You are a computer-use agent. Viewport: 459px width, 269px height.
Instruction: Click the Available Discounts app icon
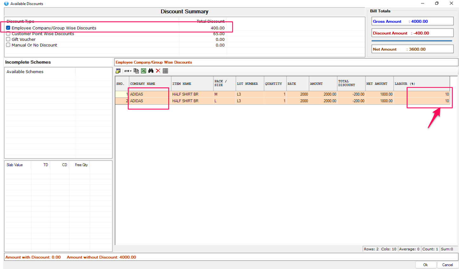pyautogui.click(x=6, y=3)
